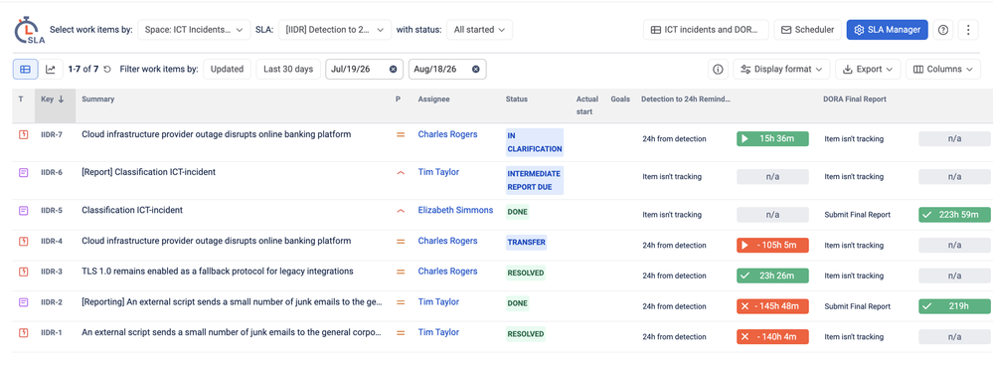This screenshot has width=993, height=366.
Task: Click the INTERMEDIATE REPORT DUE status badge
Action: click(534, 180)
